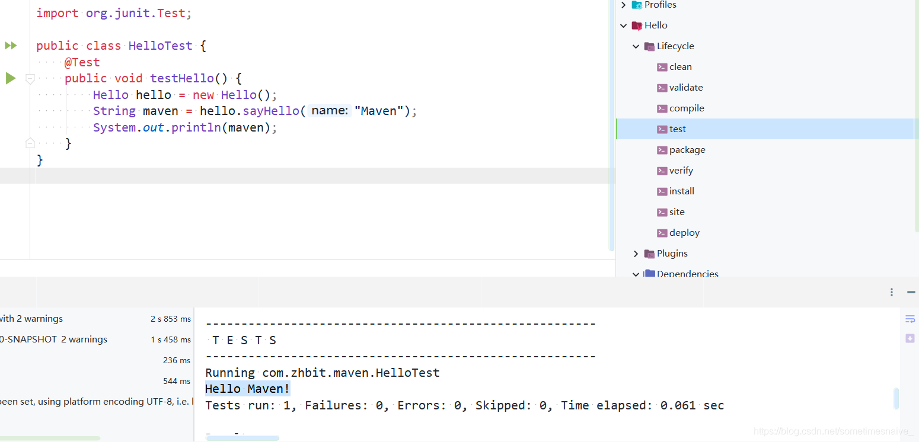919x442 pixels.
Task: Select the '544 ms' build row
Action: coord(97,381)
